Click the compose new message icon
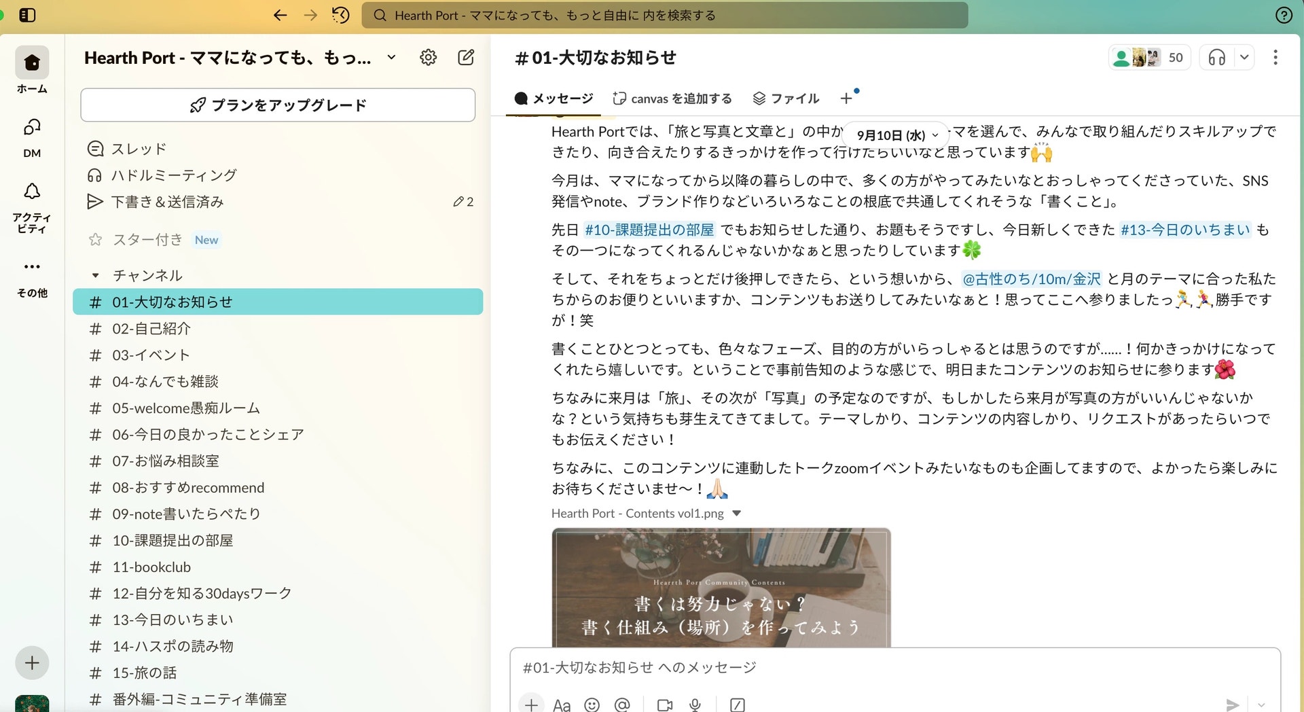Screen dimensions: 1304x712 pos(466,58)
